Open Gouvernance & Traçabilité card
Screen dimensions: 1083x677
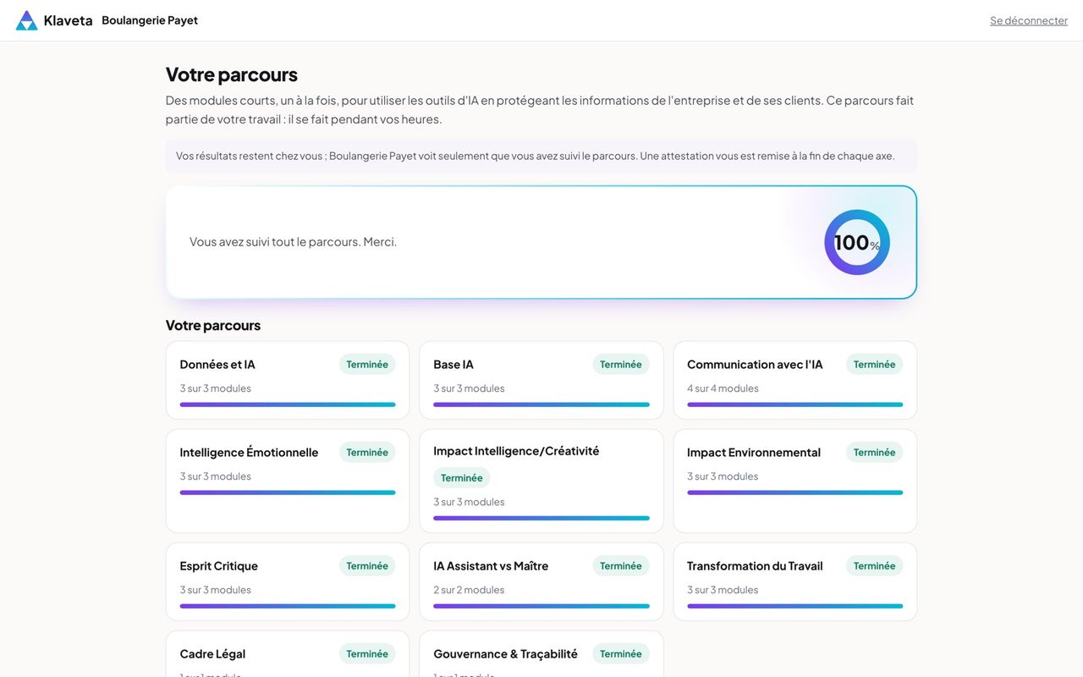[541, 654]
